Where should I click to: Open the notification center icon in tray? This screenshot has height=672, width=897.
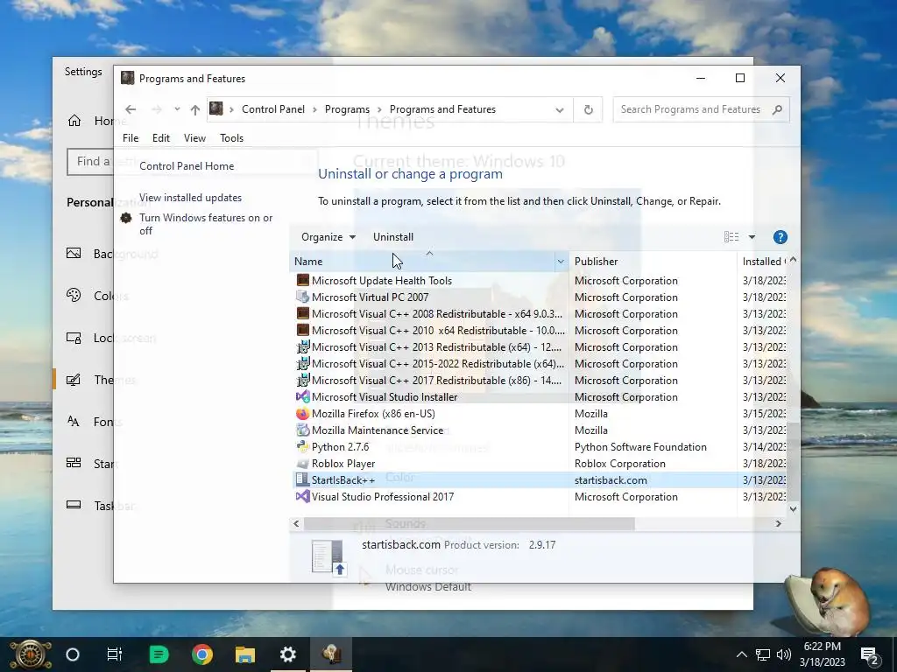point(870,656)
